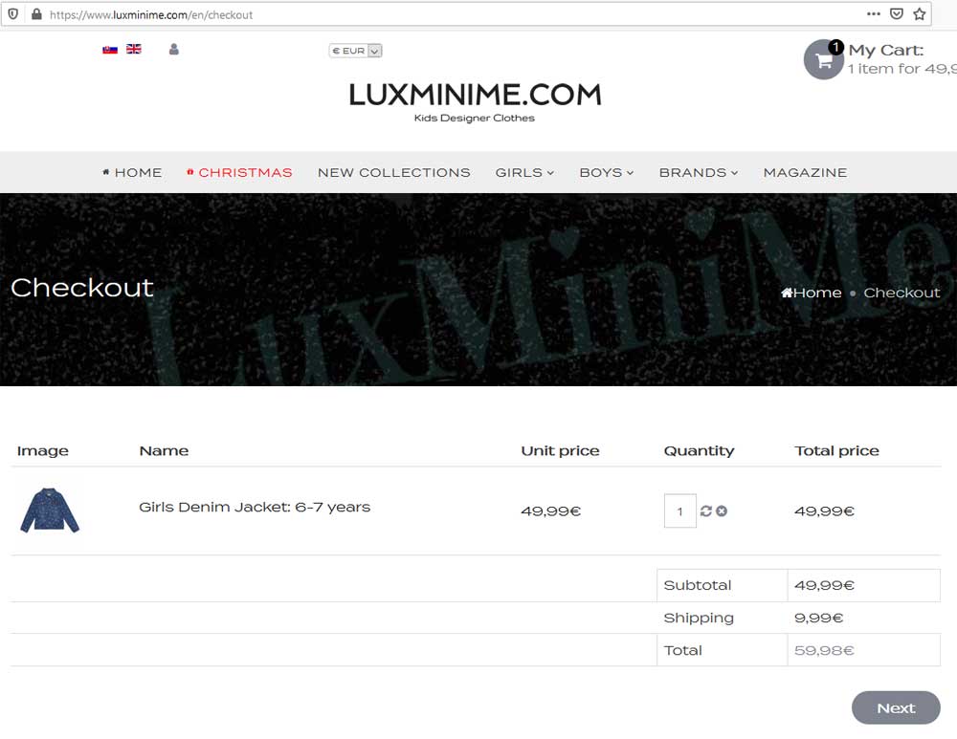Image resolution: width=957 pixels, height=739 pixels.
Task: Bookmark the page with star icon
Action: (920, 14)
